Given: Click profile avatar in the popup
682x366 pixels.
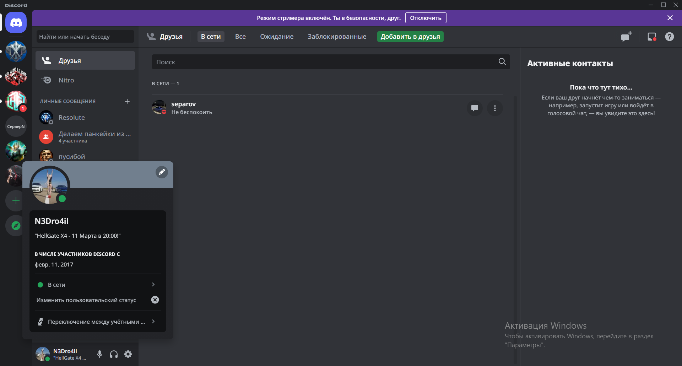Looking at the screenshot, I should (50, 186).
